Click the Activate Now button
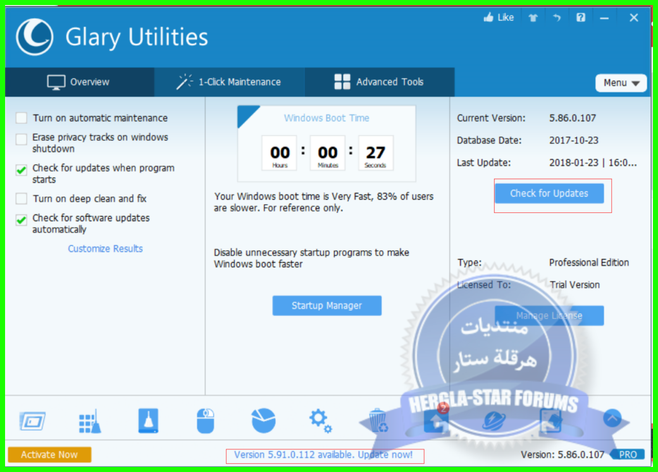This screenshot has width=658, height=472. click(49, 454)
